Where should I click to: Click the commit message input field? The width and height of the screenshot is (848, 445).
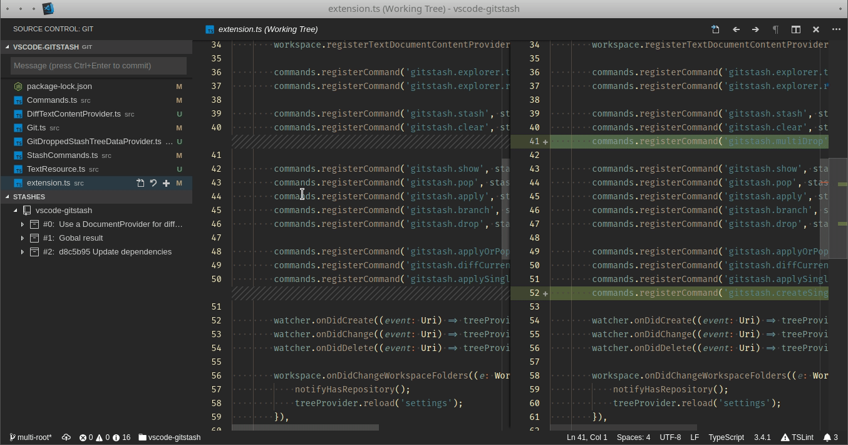click(98, 66)
